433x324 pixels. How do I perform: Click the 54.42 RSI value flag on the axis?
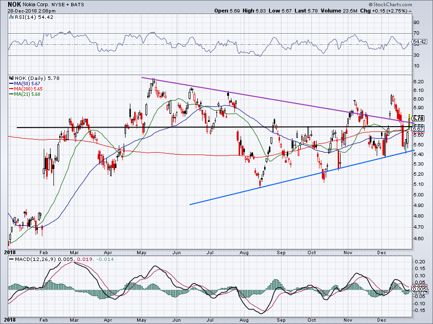420,42
